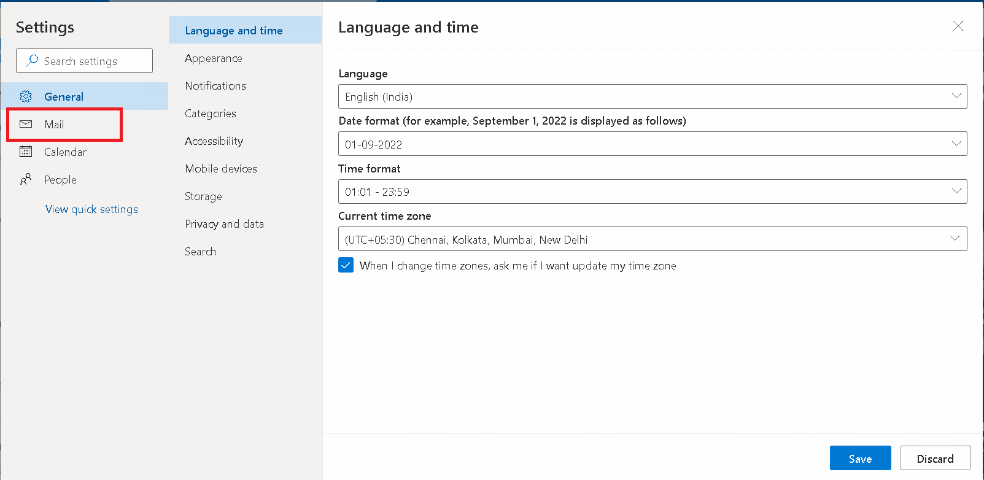This screenshot has width=984, height=480.
Task: Click the Discard button
Action: 935,459
